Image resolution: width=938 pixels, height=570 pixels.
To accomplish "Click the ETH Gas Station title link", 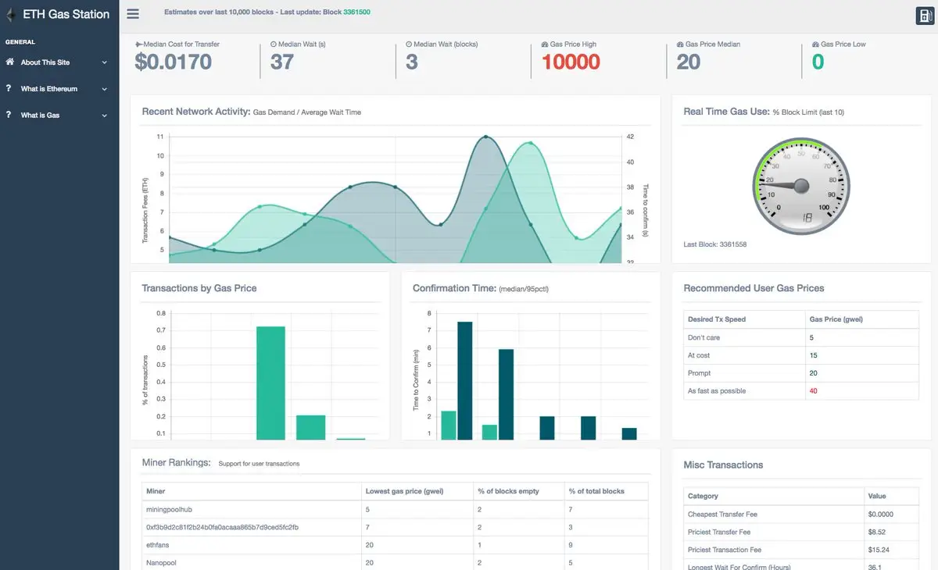I will (66, 14).
